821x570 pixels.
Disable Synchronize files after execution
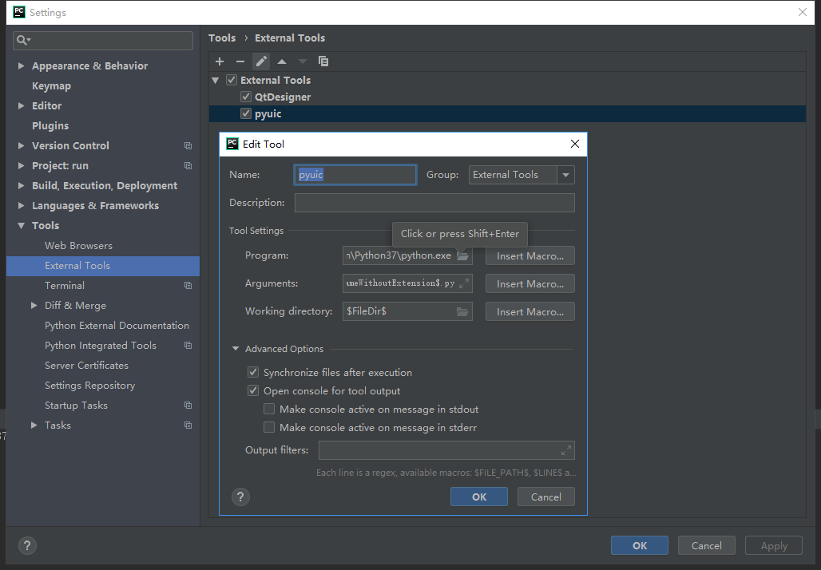tap(253, 372)
